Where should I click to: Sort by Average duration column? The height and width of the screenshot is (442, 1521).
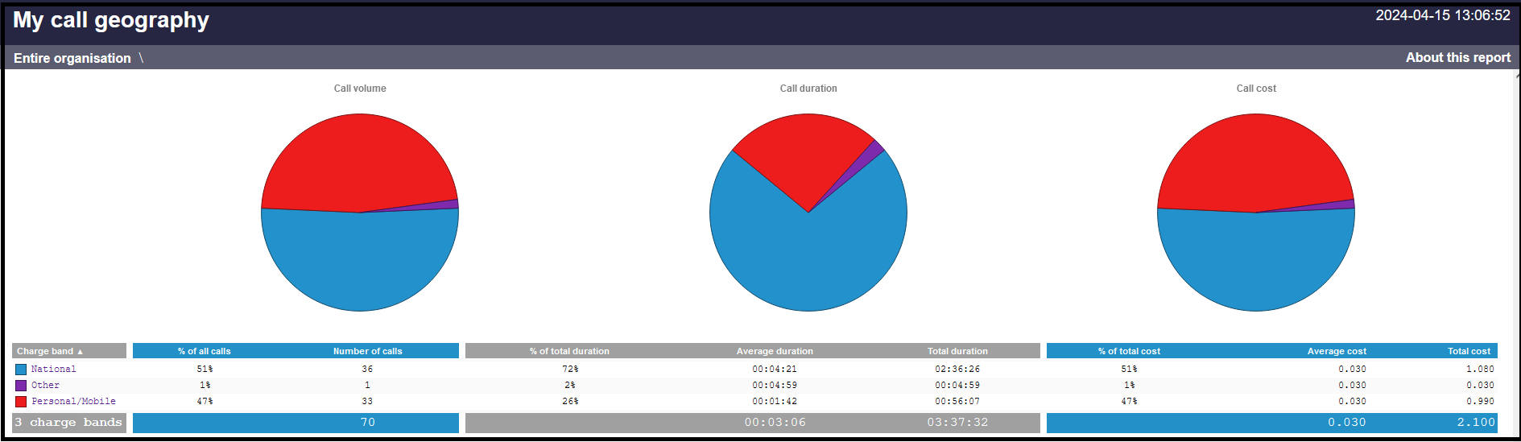coord(775,351)
